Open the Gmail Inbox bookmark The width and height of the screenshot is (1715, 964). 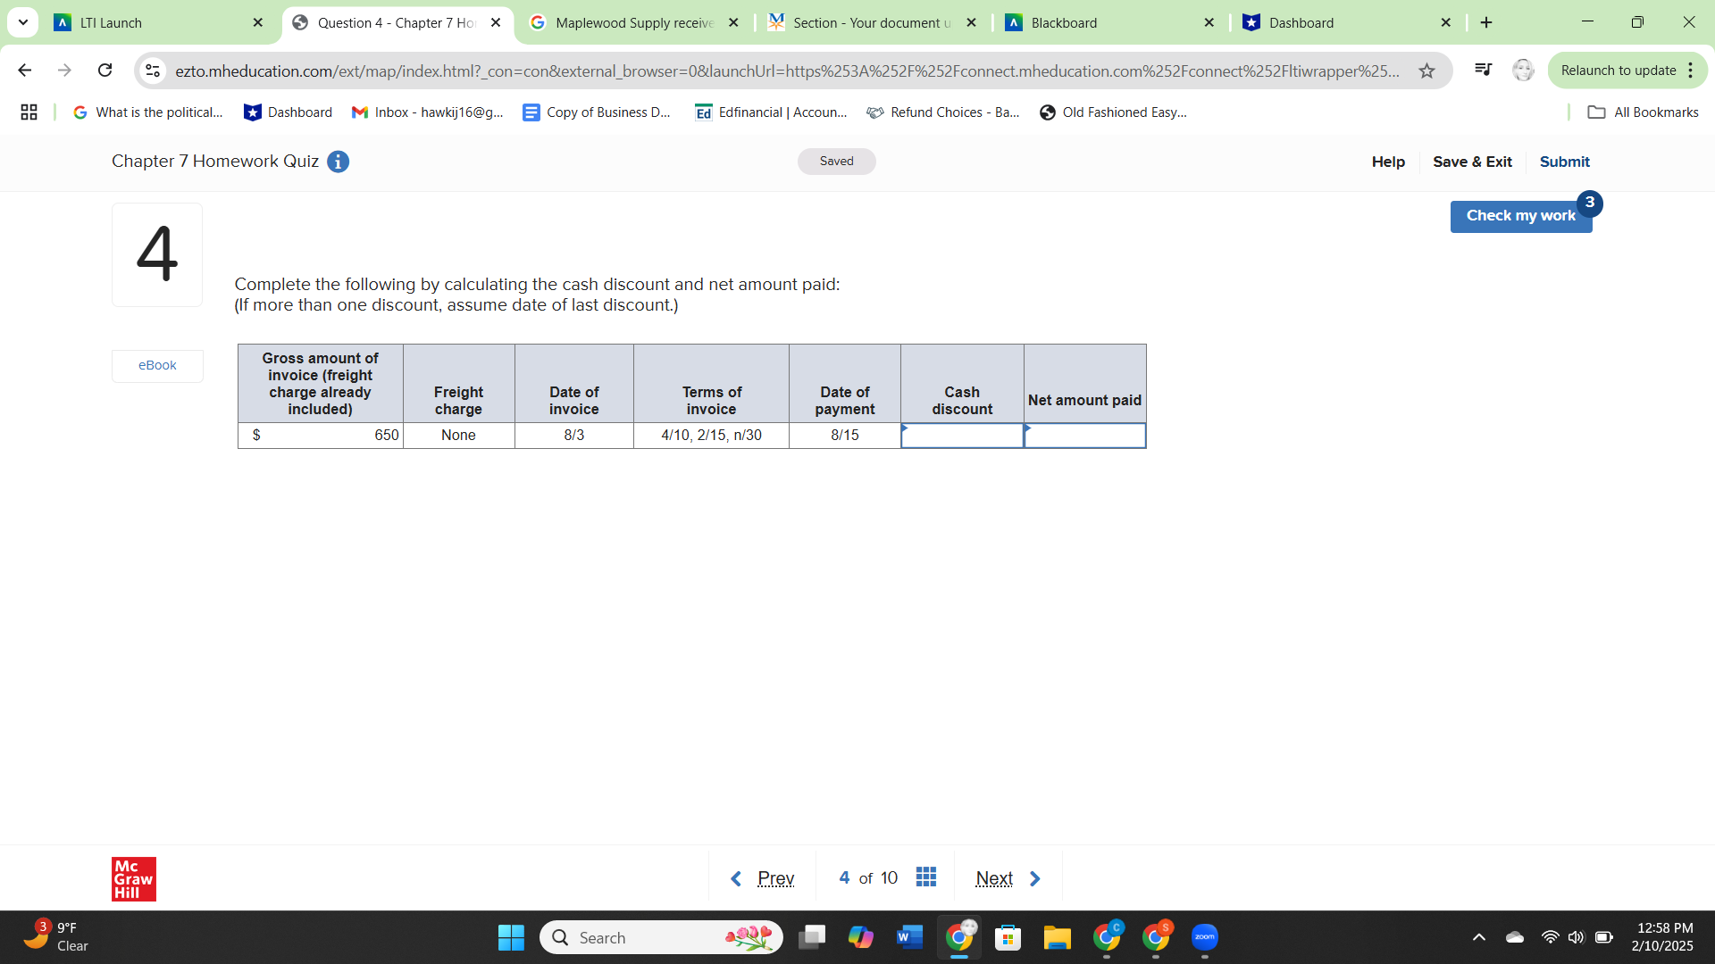tap(427, 112)
